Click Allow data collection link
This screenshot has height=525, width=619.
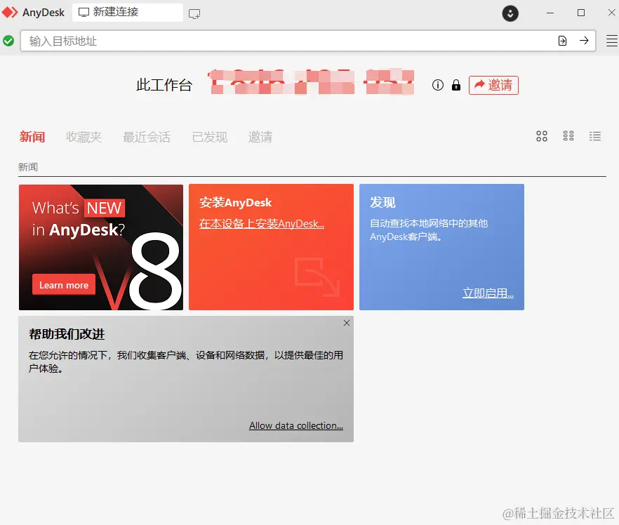click(295, 425)
